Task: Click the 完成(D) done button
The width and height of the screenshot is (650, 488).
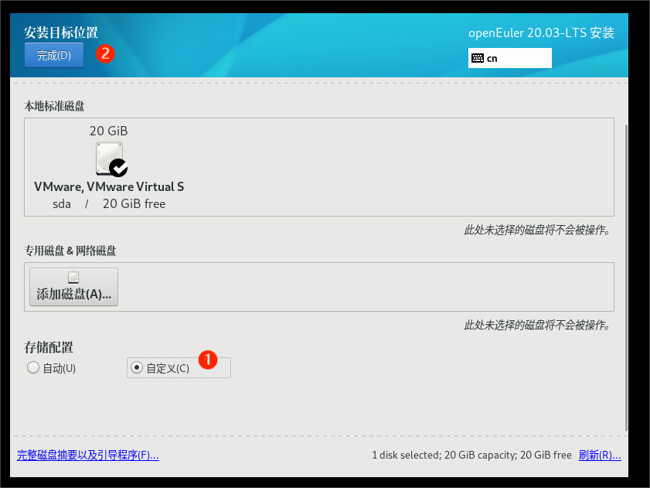Action: click(x=54, y=56)
